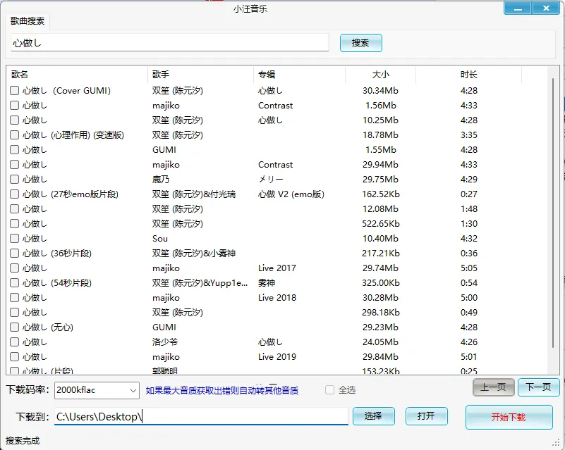This screenshot has width=565, height=450.
Task: Click the 下一页 next page button
Action: click(538, 387)
